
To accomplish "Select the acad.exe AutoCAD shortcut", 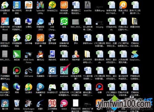I will point(64,72).
